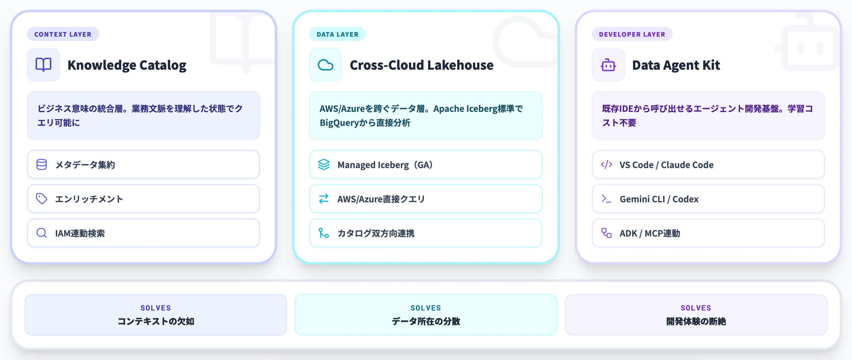Click the SOLVES コンテキストの欠如 panel
852x360 pixels.
pyautogui.click(x=156, y=315)
